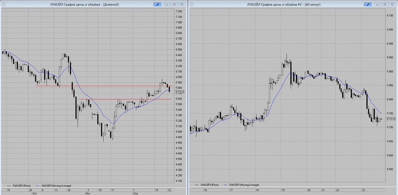Select the ЛУКОЙЛ [Price] legend entry in the daily chart
Viewport: 398px width, 195px height.
pyautogui.click(x=18, y=185)
